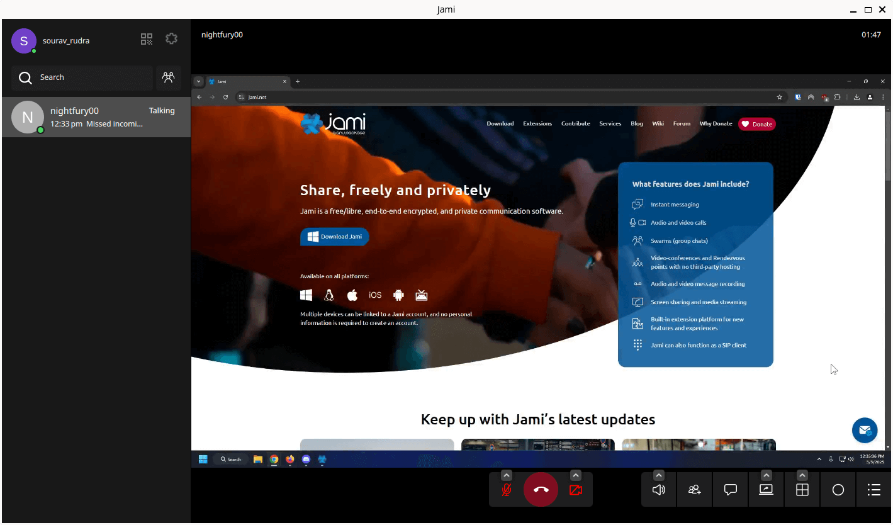Image resolution: width=893 pixels, height=525 pixels.
Task: Open the new swarm icon beside search bar
Action: pos(168,77)
